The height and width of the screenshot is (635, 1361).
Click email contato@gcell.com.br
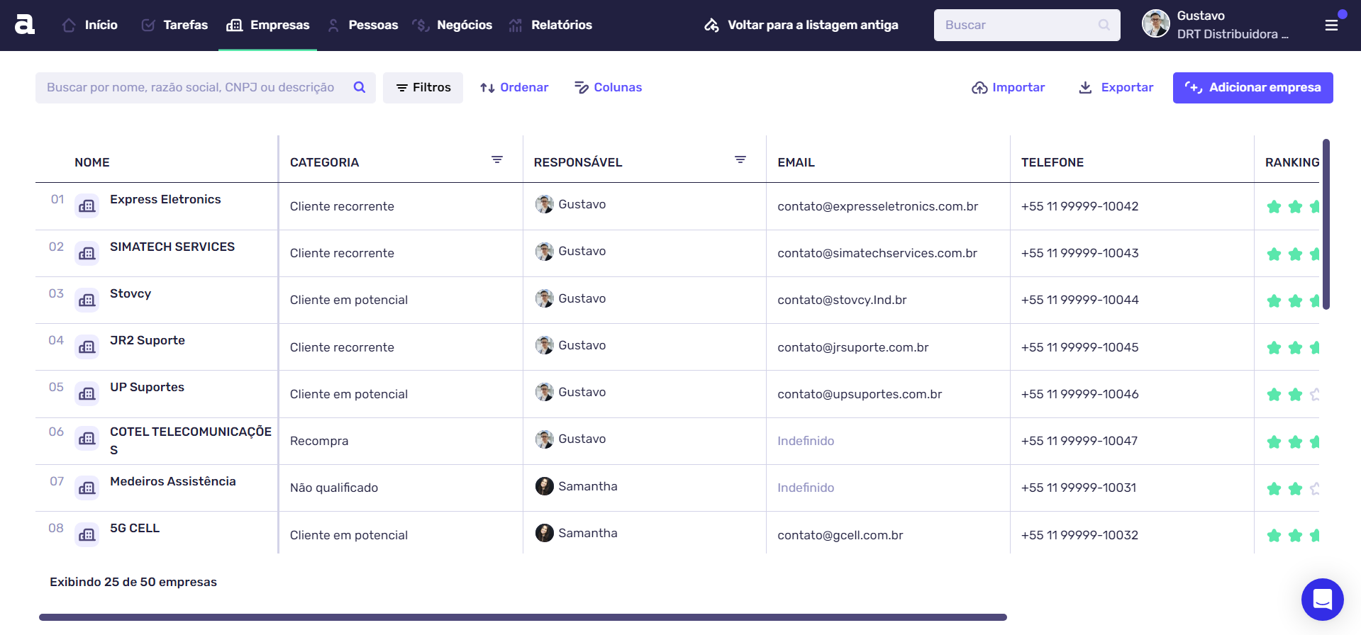click(x=840, y=535)
